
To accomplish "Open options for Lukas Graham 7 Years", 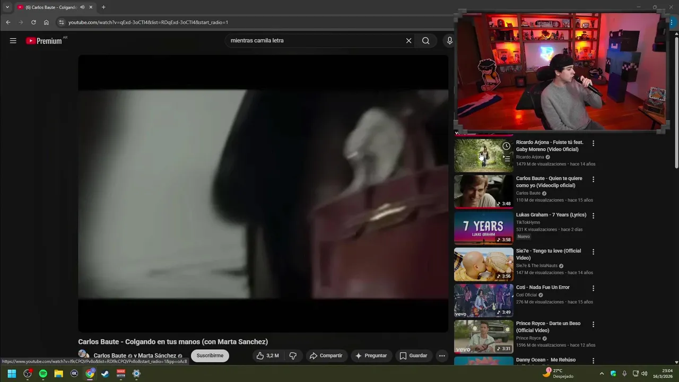I will [593, 215].
